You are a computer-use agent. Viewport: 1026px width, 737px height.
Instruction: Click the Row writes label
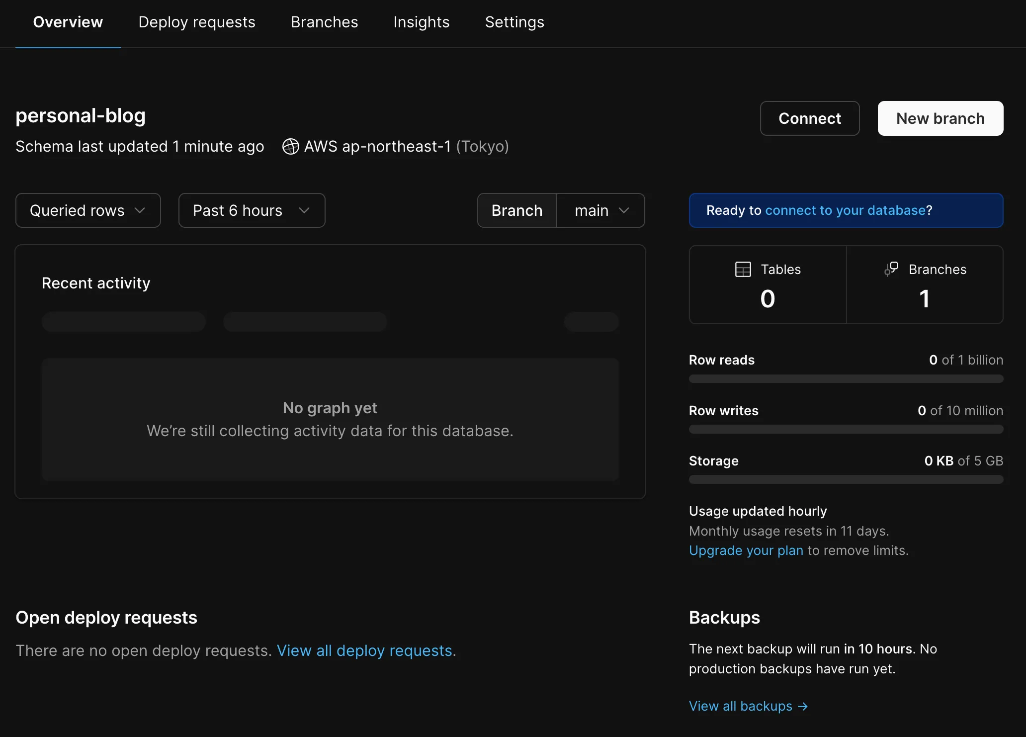click(724, 411)
